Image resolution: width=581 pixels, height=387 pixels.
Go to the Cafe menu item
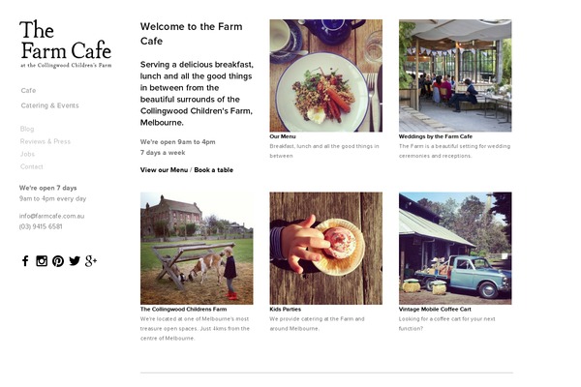[28, 90]
